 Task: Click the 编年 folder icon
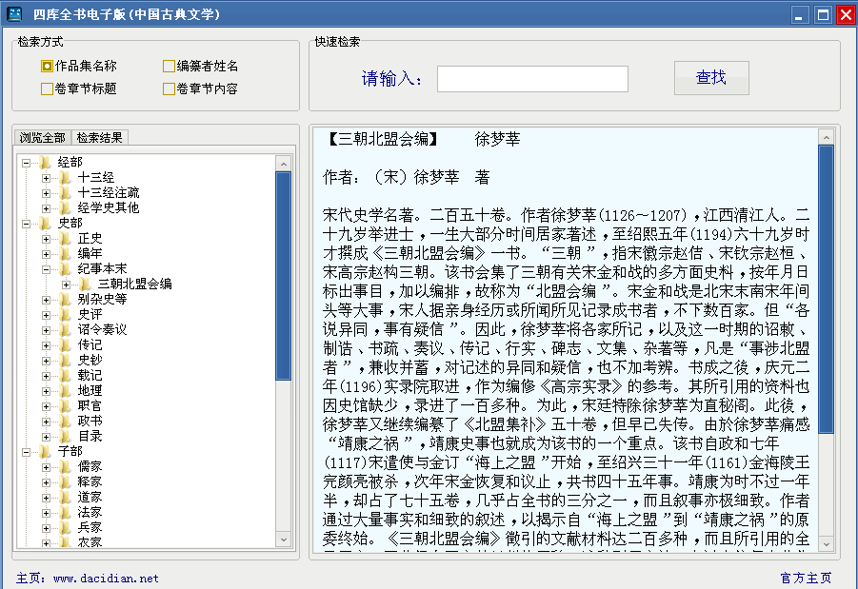pyautogui.click(x=65, y=254)
